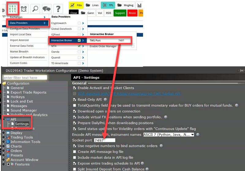Toggle the Cryptowatch checkbox
The image size is (245, 171).
click(x=79, y=23)
